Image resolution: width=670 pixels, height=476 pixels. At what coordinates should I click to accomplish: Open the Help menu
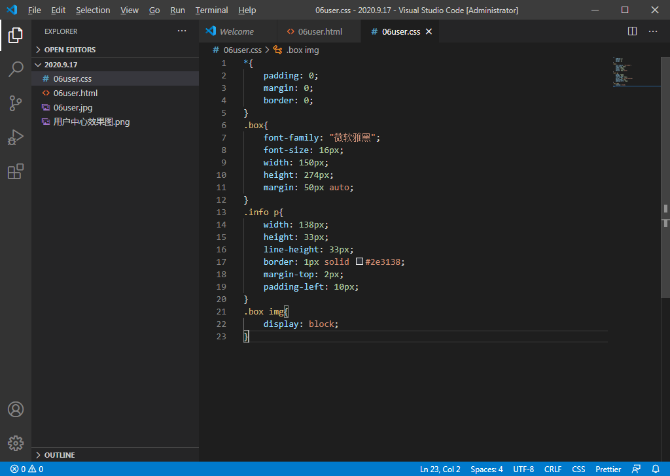click(247, 10)
